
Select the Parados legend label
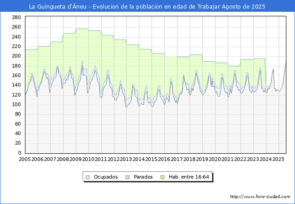[x=143, y=177]
